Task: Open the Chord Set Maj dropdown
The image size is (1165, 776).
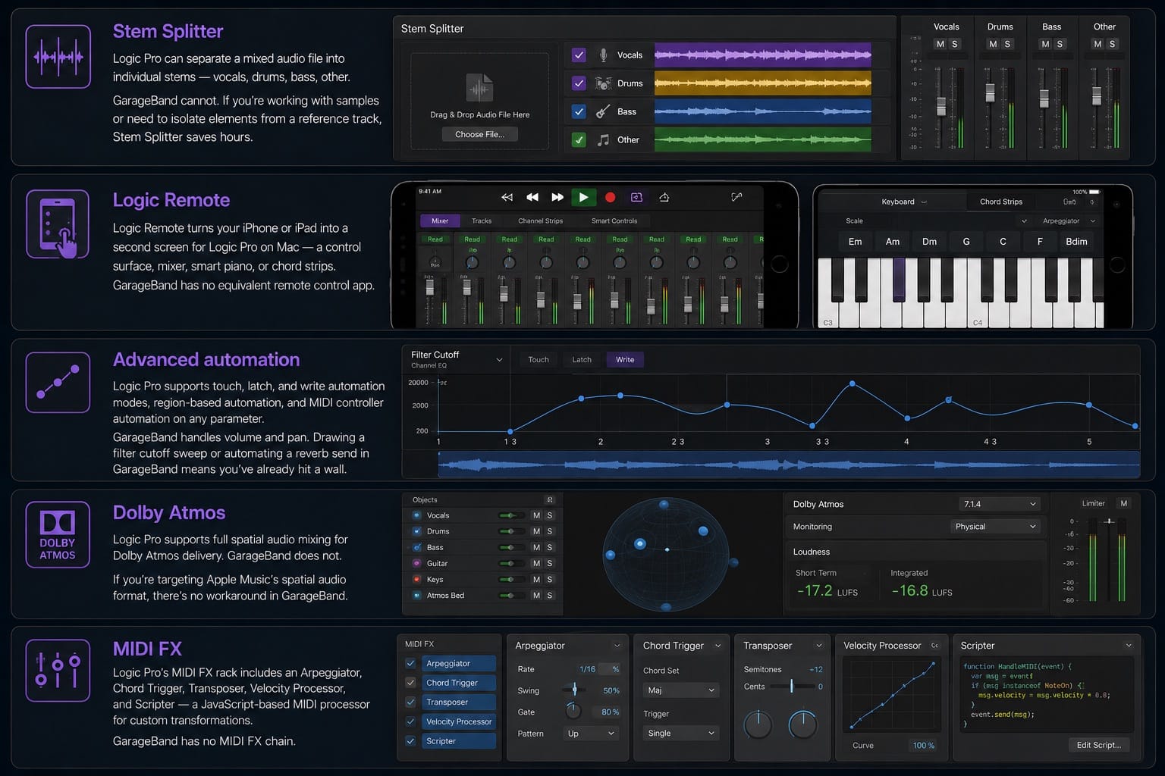Action: 680,690
